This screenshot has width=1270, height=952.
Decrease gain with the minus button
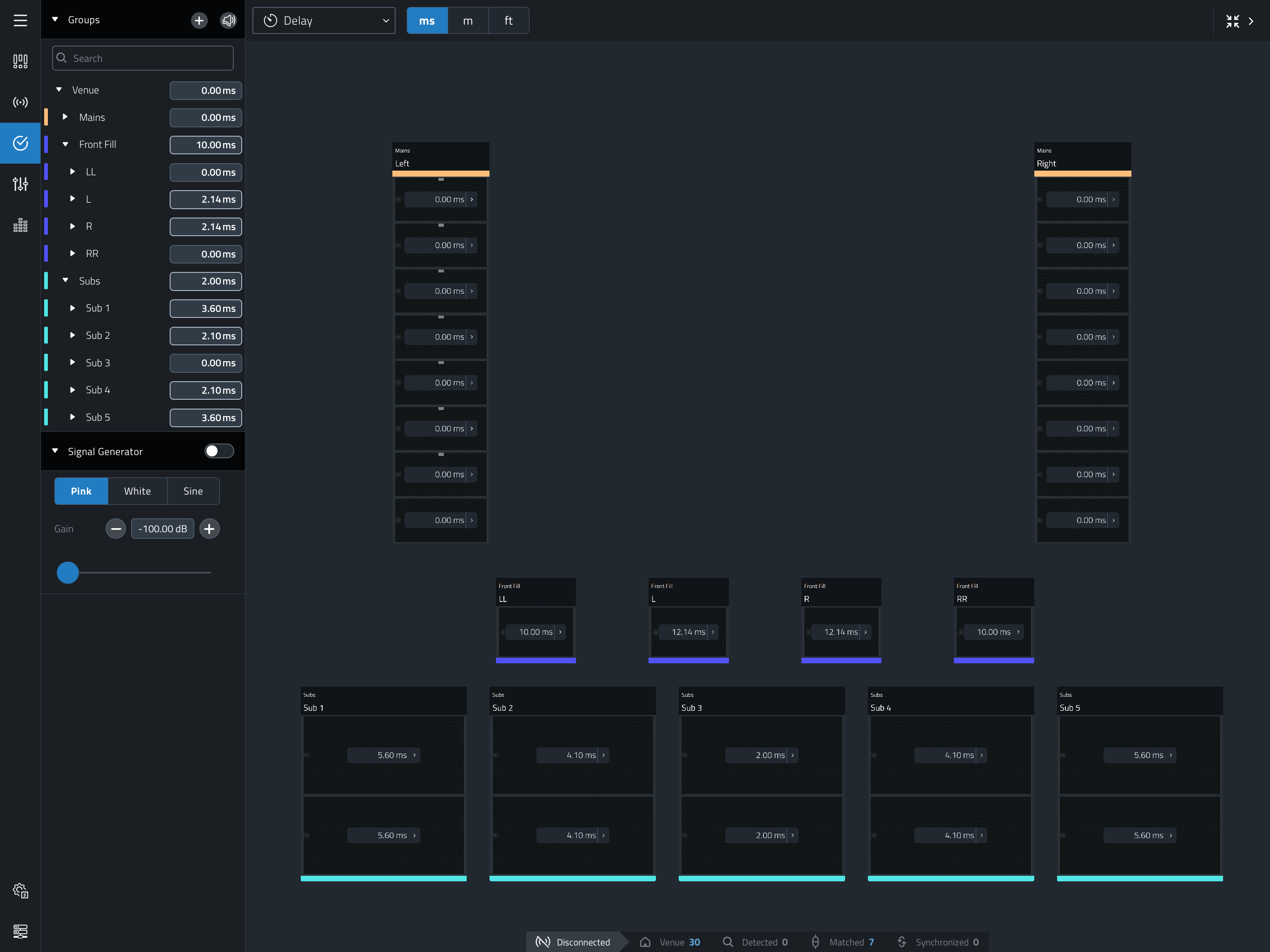coord(115,528)
